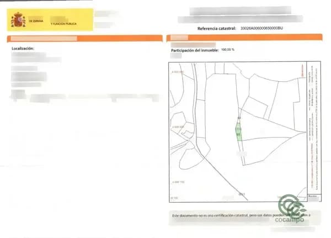Click the blurred document title at top right
The image size is (331, 238).
pos(241,15)
